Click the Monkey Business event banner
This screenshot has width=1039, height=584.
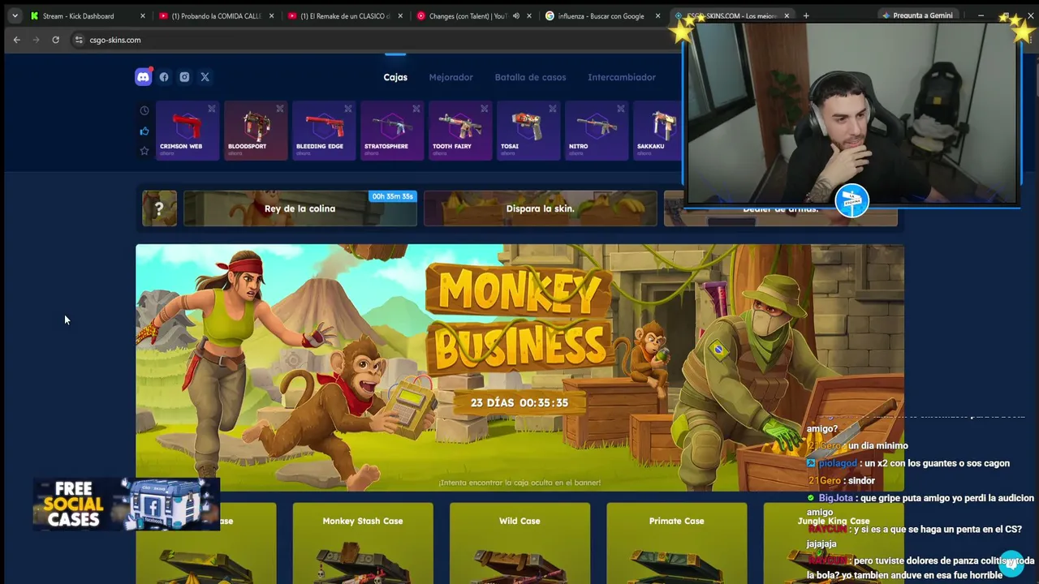click(519, 367)
